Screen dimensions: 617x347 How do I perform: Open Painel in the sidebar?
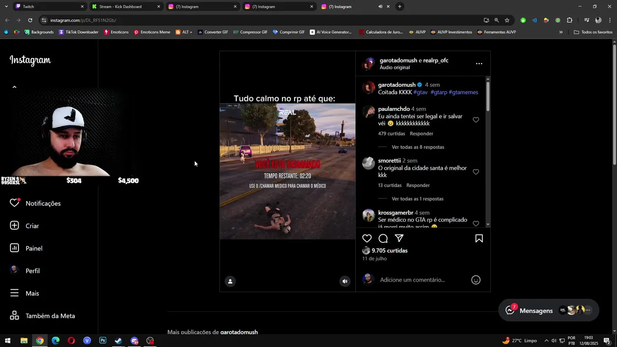(x=27, y=248)
